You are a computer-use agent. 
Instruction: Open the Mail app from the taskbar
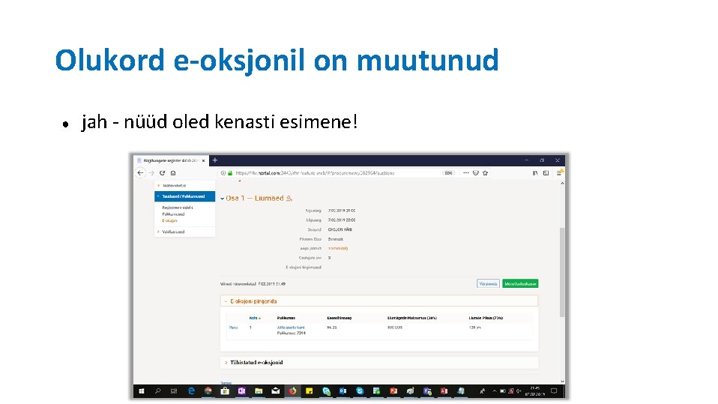[276, 391]
